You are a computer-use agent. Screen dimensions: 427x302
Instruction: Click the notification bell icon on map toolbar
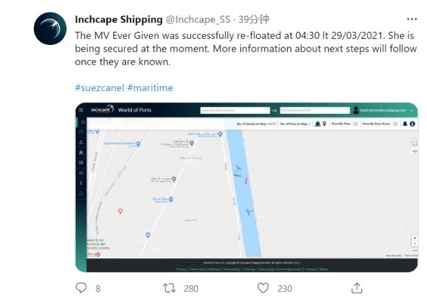point(405,124)
